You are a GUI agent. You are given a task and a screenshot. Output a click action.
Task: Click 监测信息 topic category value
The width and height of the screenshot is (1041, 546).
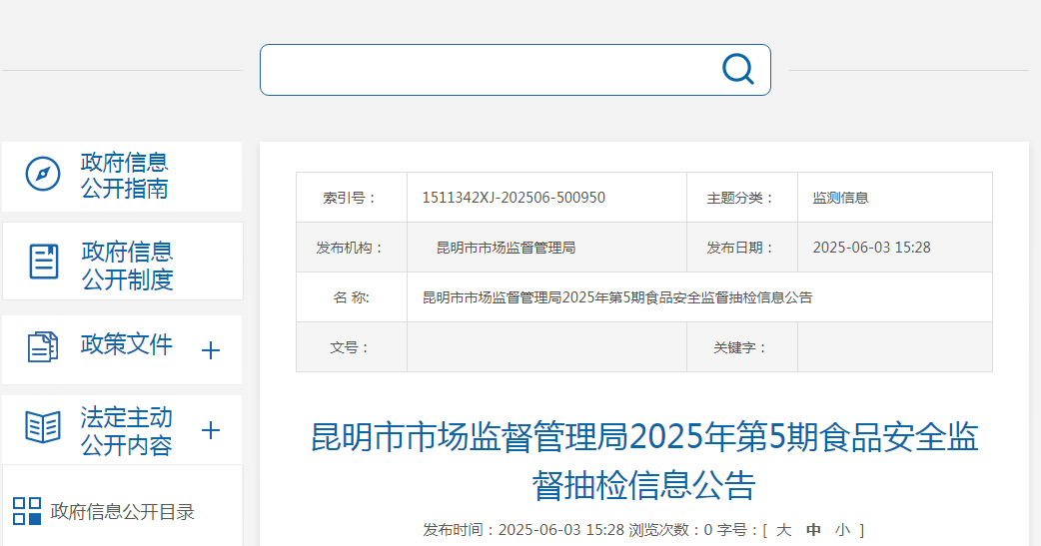840,198
